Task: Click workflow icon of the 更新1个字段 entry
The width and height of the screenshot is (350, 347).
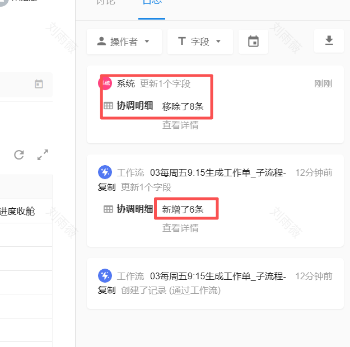Action: (x=105, y=172)
